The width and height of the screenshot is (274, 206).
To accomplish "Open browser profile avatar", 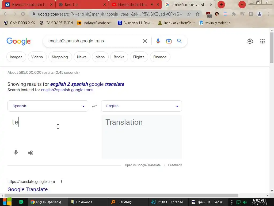I will pyautogui.click(x=260, y=14).
